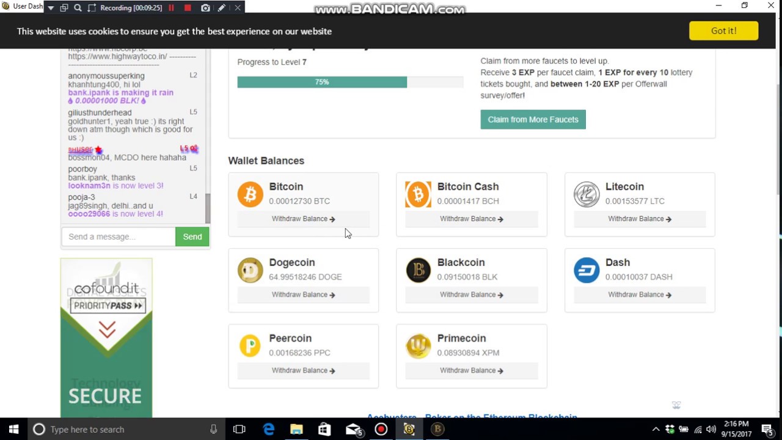Click chat user pooja-3
Viewport: 782px width, 440px height.
click(x=81, y=197)
